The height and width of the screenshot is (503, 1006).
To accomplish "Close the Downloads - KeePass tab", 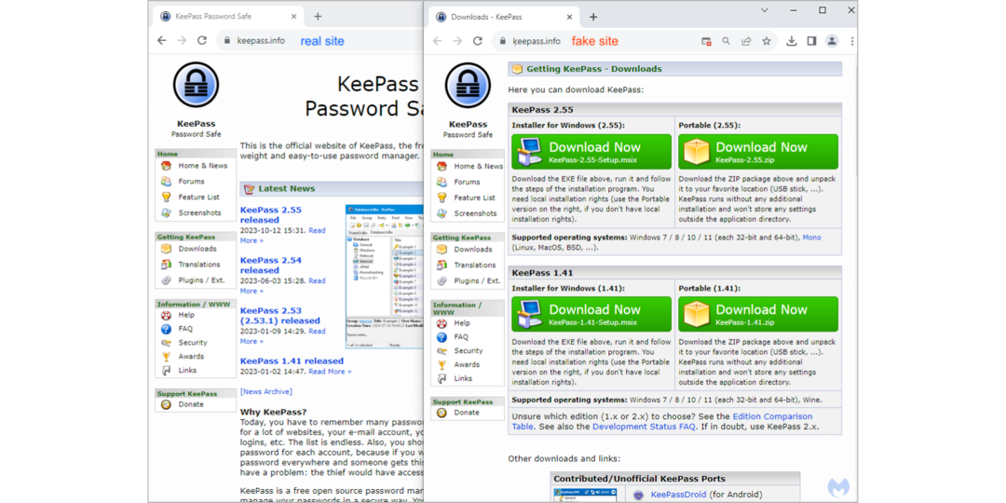I will pos(569,17).
